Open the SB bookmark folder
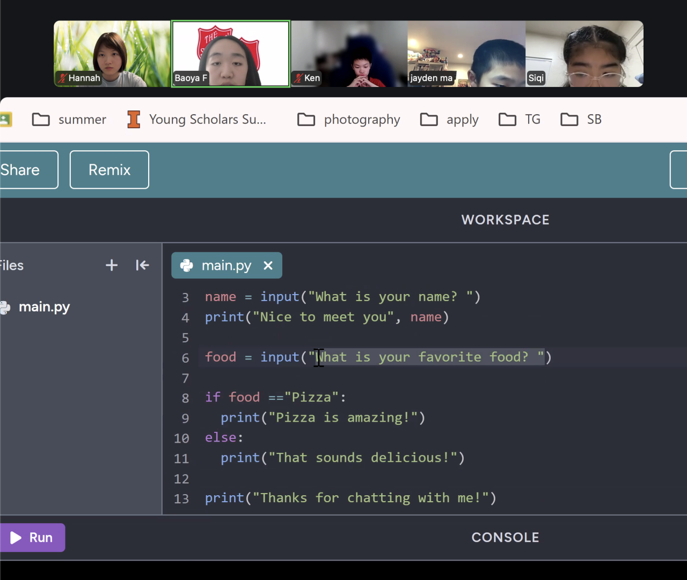The width and height of the screenshot is (687, 580). click(581, 119)
